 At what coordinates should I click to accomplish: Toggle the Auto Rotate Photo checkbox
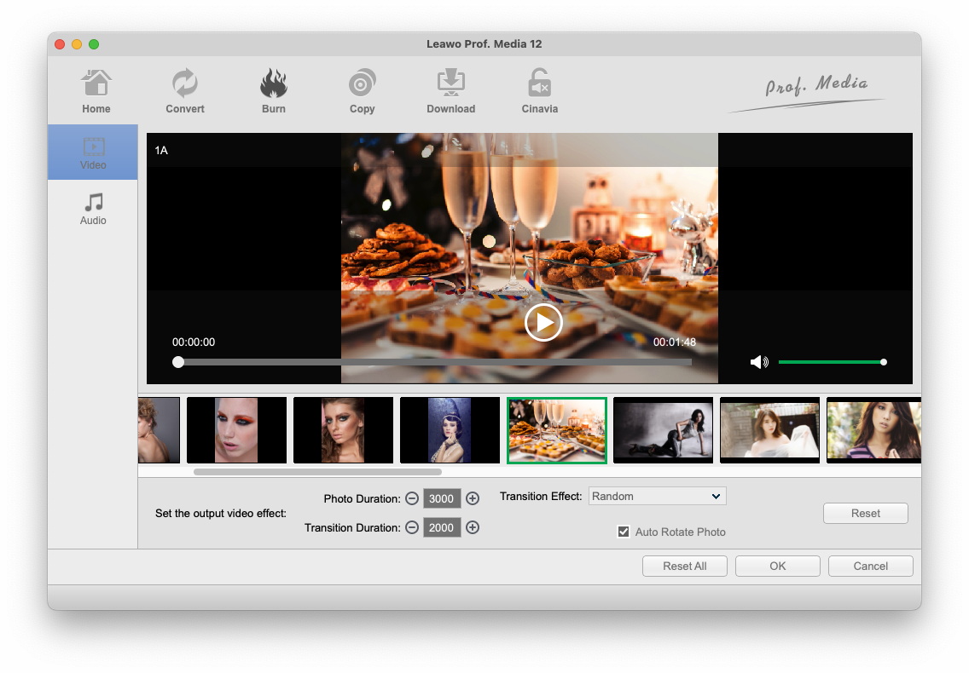coord(624,532)
